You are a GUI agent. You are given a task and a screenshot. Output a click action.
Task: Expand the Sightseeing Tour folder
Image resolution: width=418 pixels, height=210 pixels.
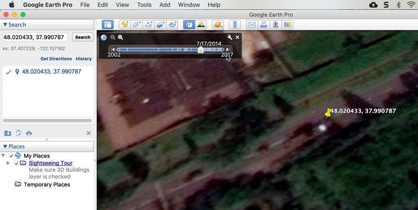[8, 163]
